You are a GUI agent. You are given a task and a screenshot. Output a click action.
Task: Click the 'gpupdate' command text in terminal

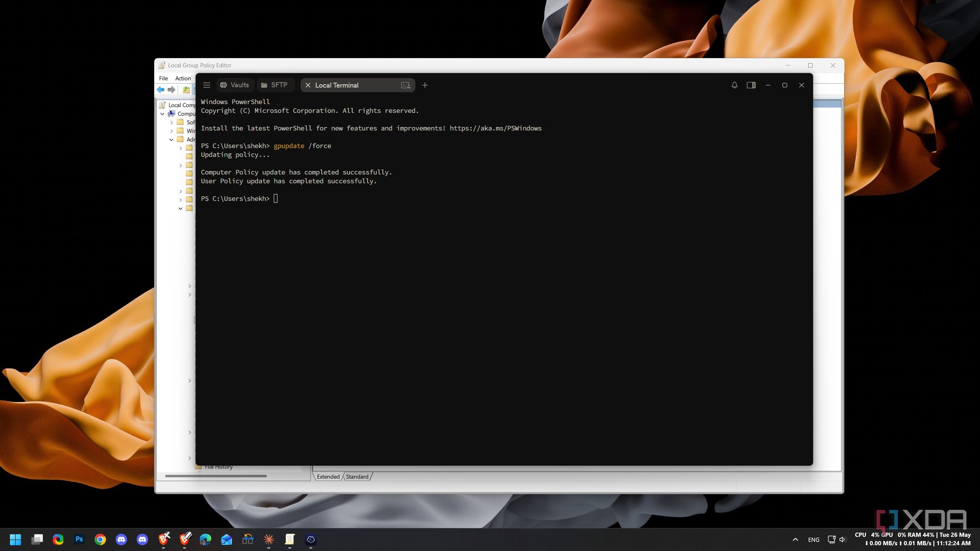[289, 146]
